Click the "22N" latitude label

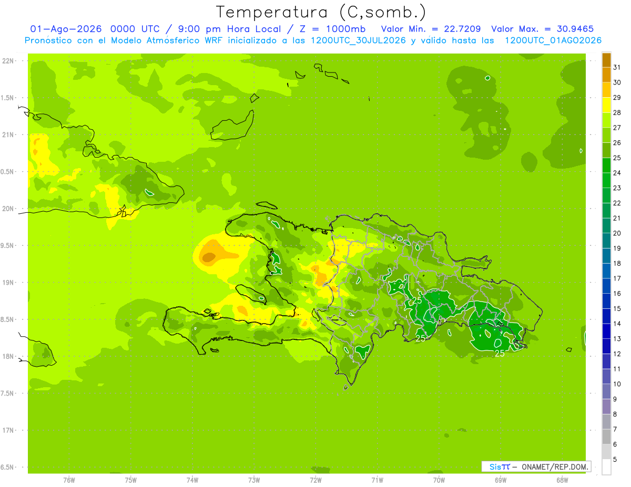pos(7,61)
